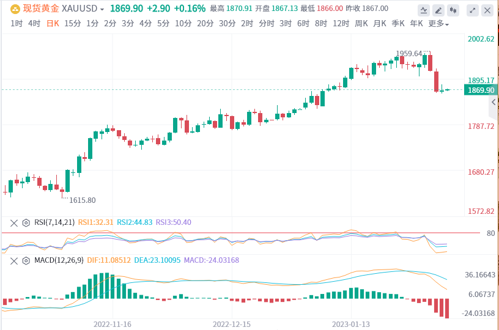
Task: Click the 最高 1870.91 high value
Action: coord(231,9)
